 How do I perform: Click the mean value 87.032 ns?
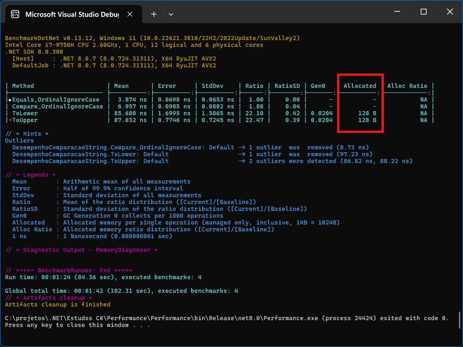click(x=130, y=120)
